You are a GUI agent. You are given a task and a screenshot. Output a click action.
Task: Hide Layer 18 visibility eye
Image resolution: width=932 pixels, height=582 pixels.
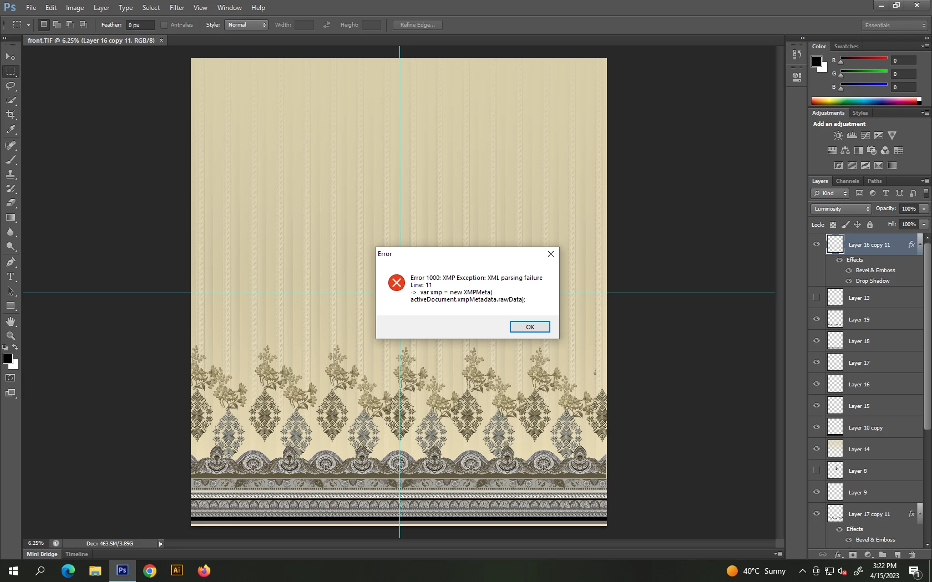[x=817, y=340]
